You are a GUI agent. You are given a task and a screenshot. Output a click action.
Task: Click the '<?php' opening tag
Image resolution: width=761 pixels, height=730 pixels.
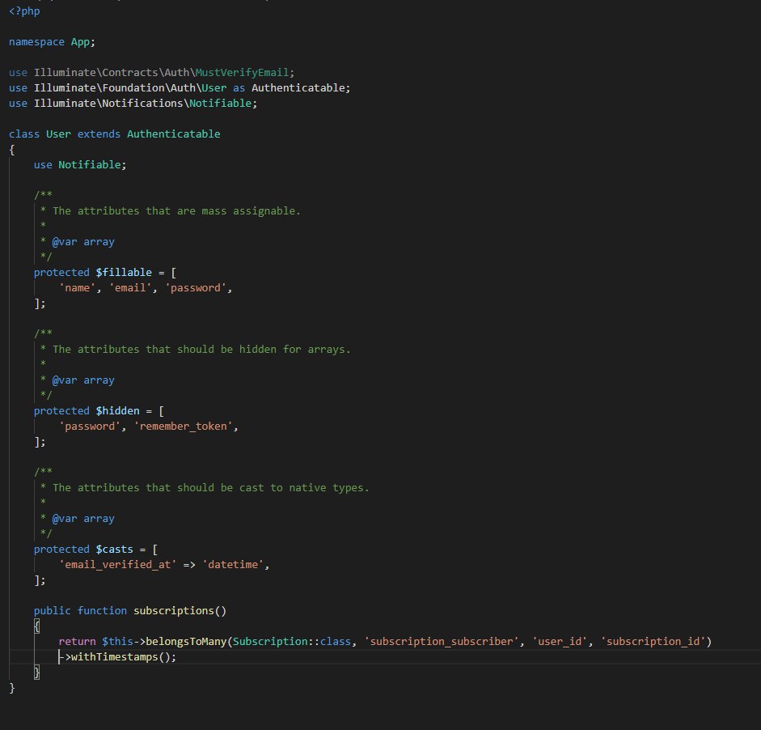24,11
